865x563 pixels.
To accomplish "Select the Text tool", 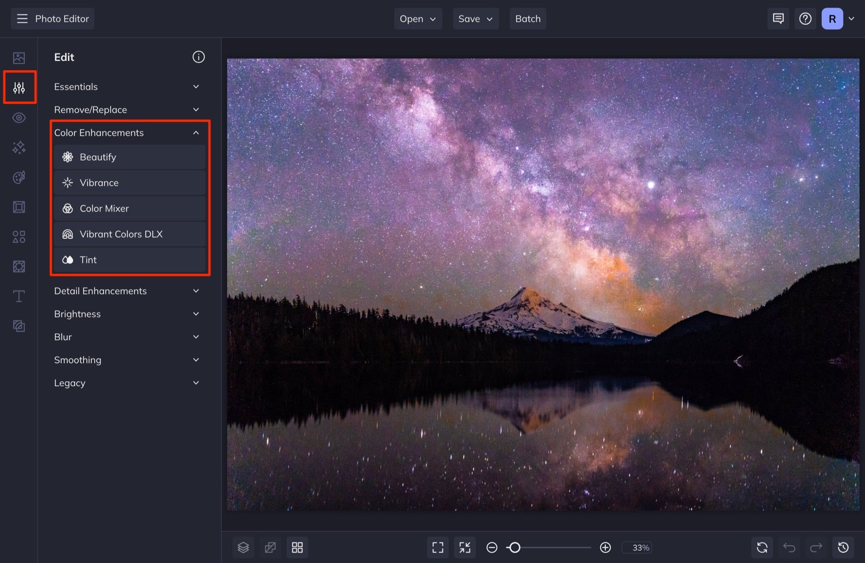I will pos(19,296).
